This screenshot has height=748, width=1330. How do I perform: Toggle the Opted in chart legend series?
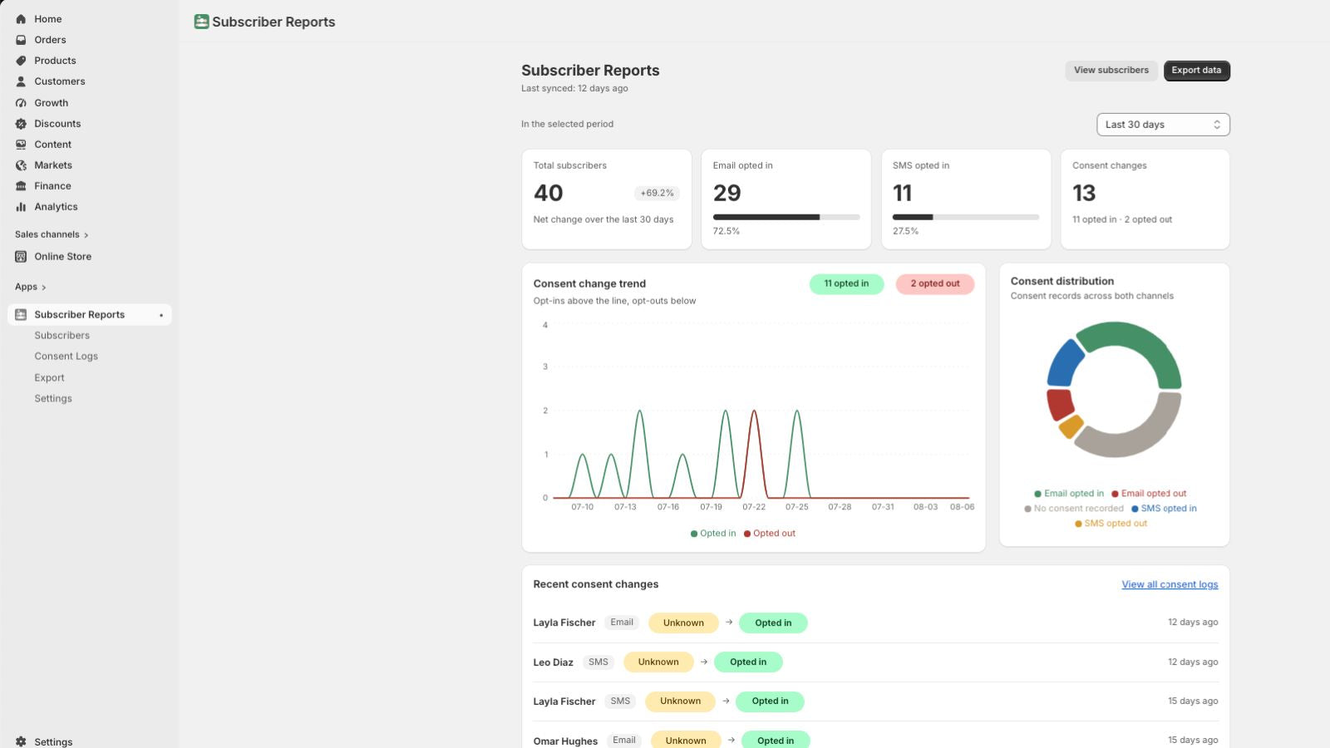713,534
